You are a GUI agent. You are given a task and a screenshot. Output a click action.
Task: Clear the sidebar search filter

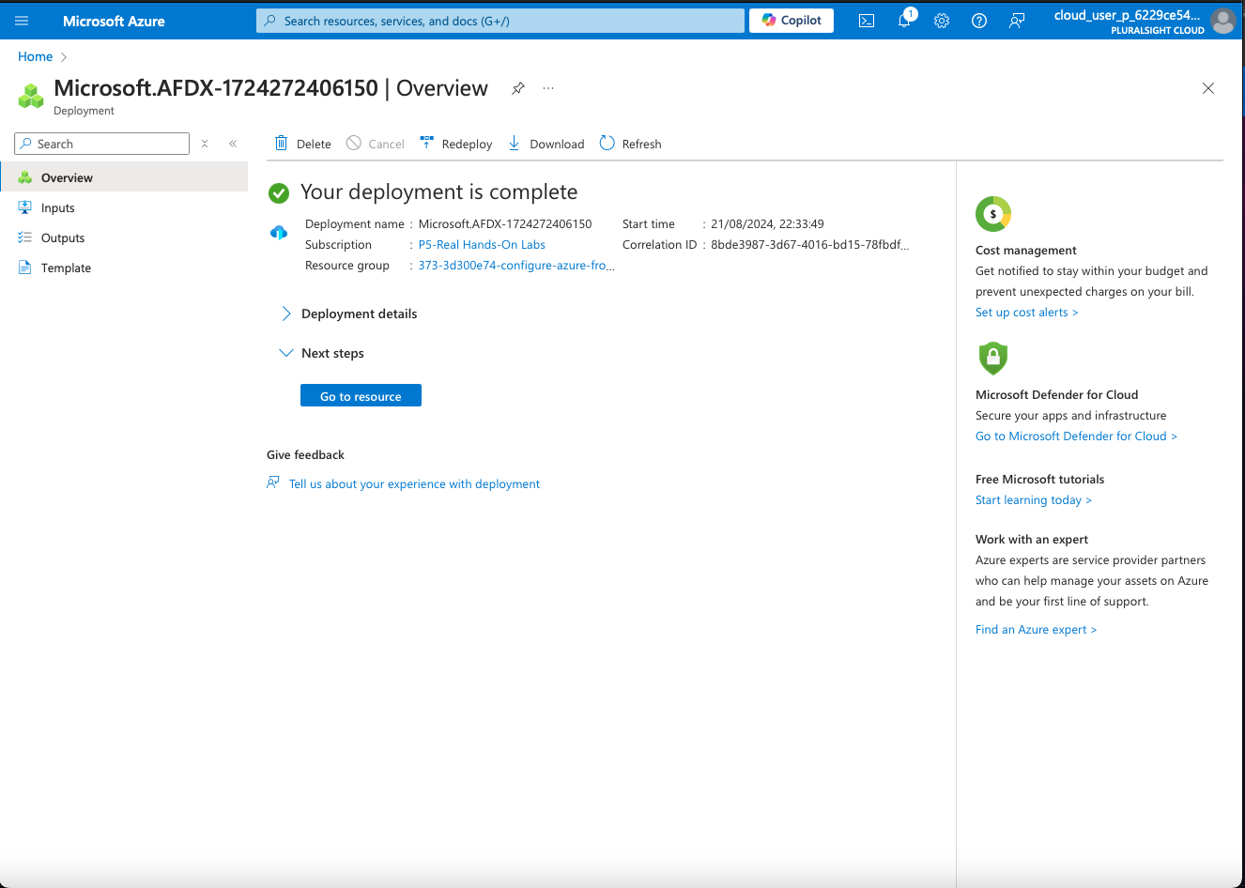(205, 144)
